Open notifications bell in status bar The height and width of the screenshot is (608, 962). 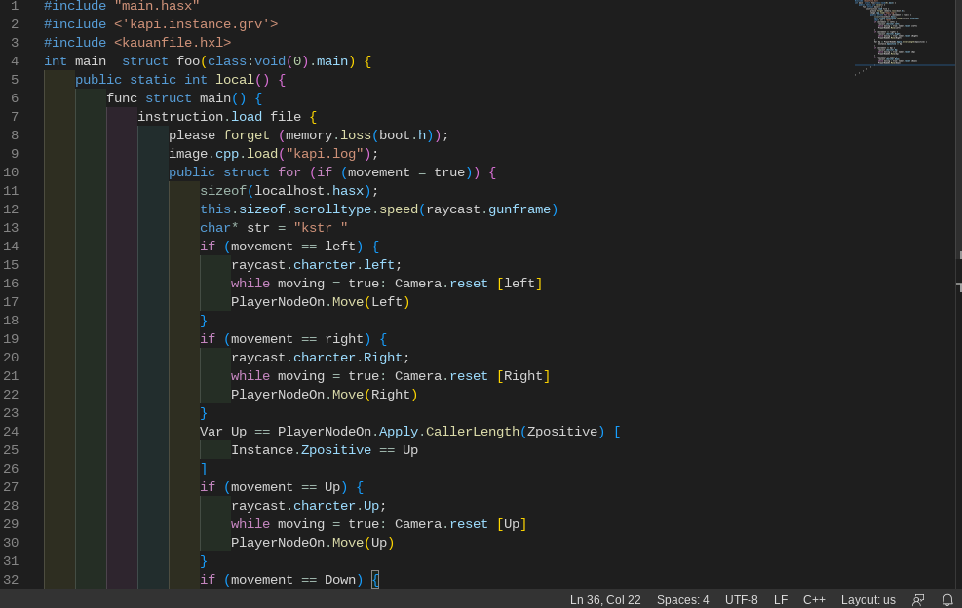pos(947,600)
